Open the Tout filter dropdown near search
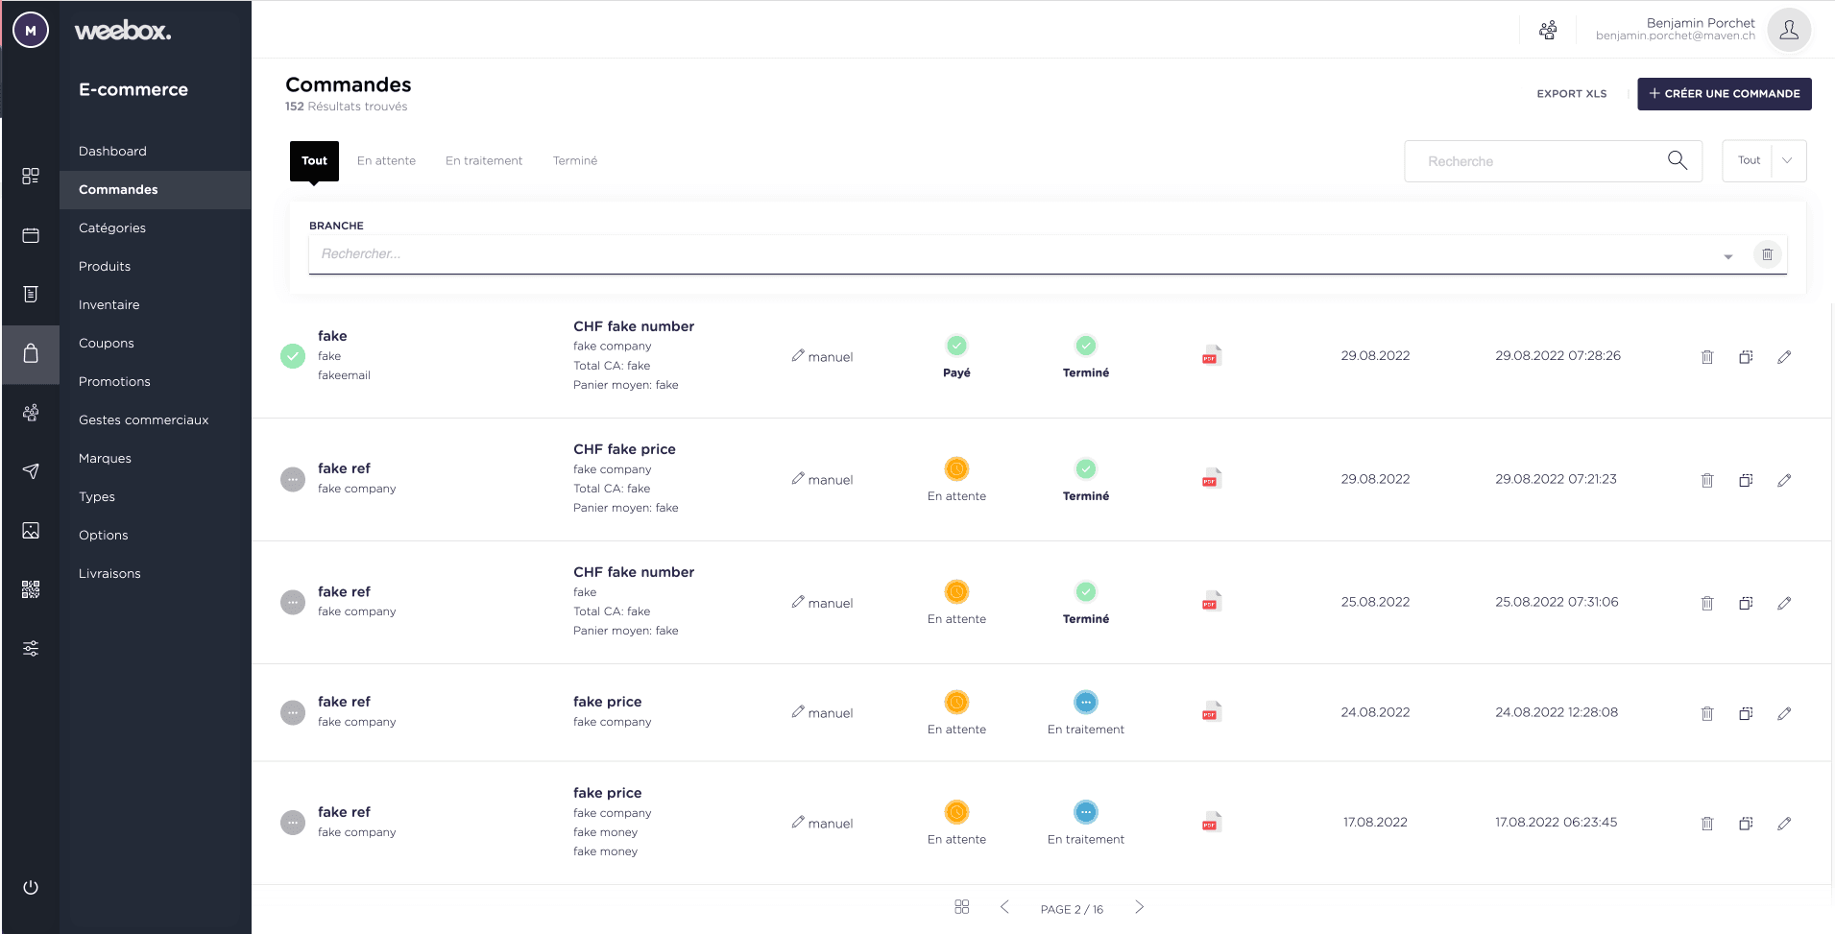 [x=1764, y=160]
